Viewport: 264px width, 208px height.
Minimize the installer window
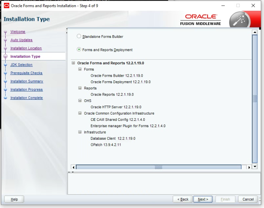[x=223, y=6]
